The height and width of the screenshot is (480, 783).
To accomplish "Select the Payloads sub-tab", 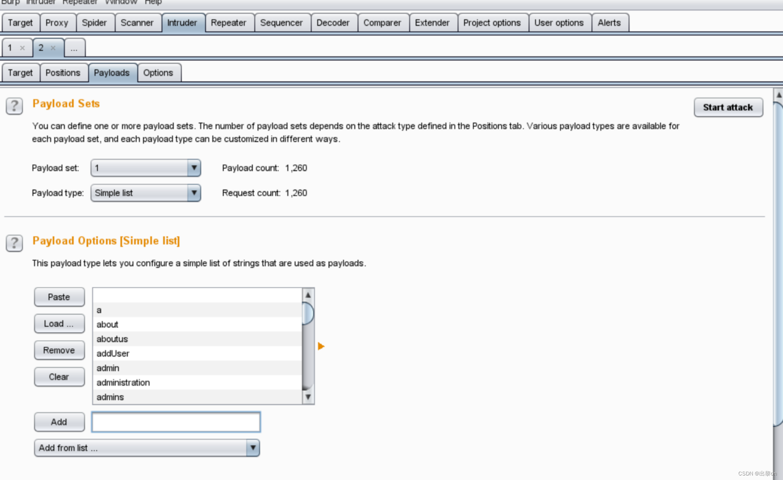I will click(x=112, y=73).
